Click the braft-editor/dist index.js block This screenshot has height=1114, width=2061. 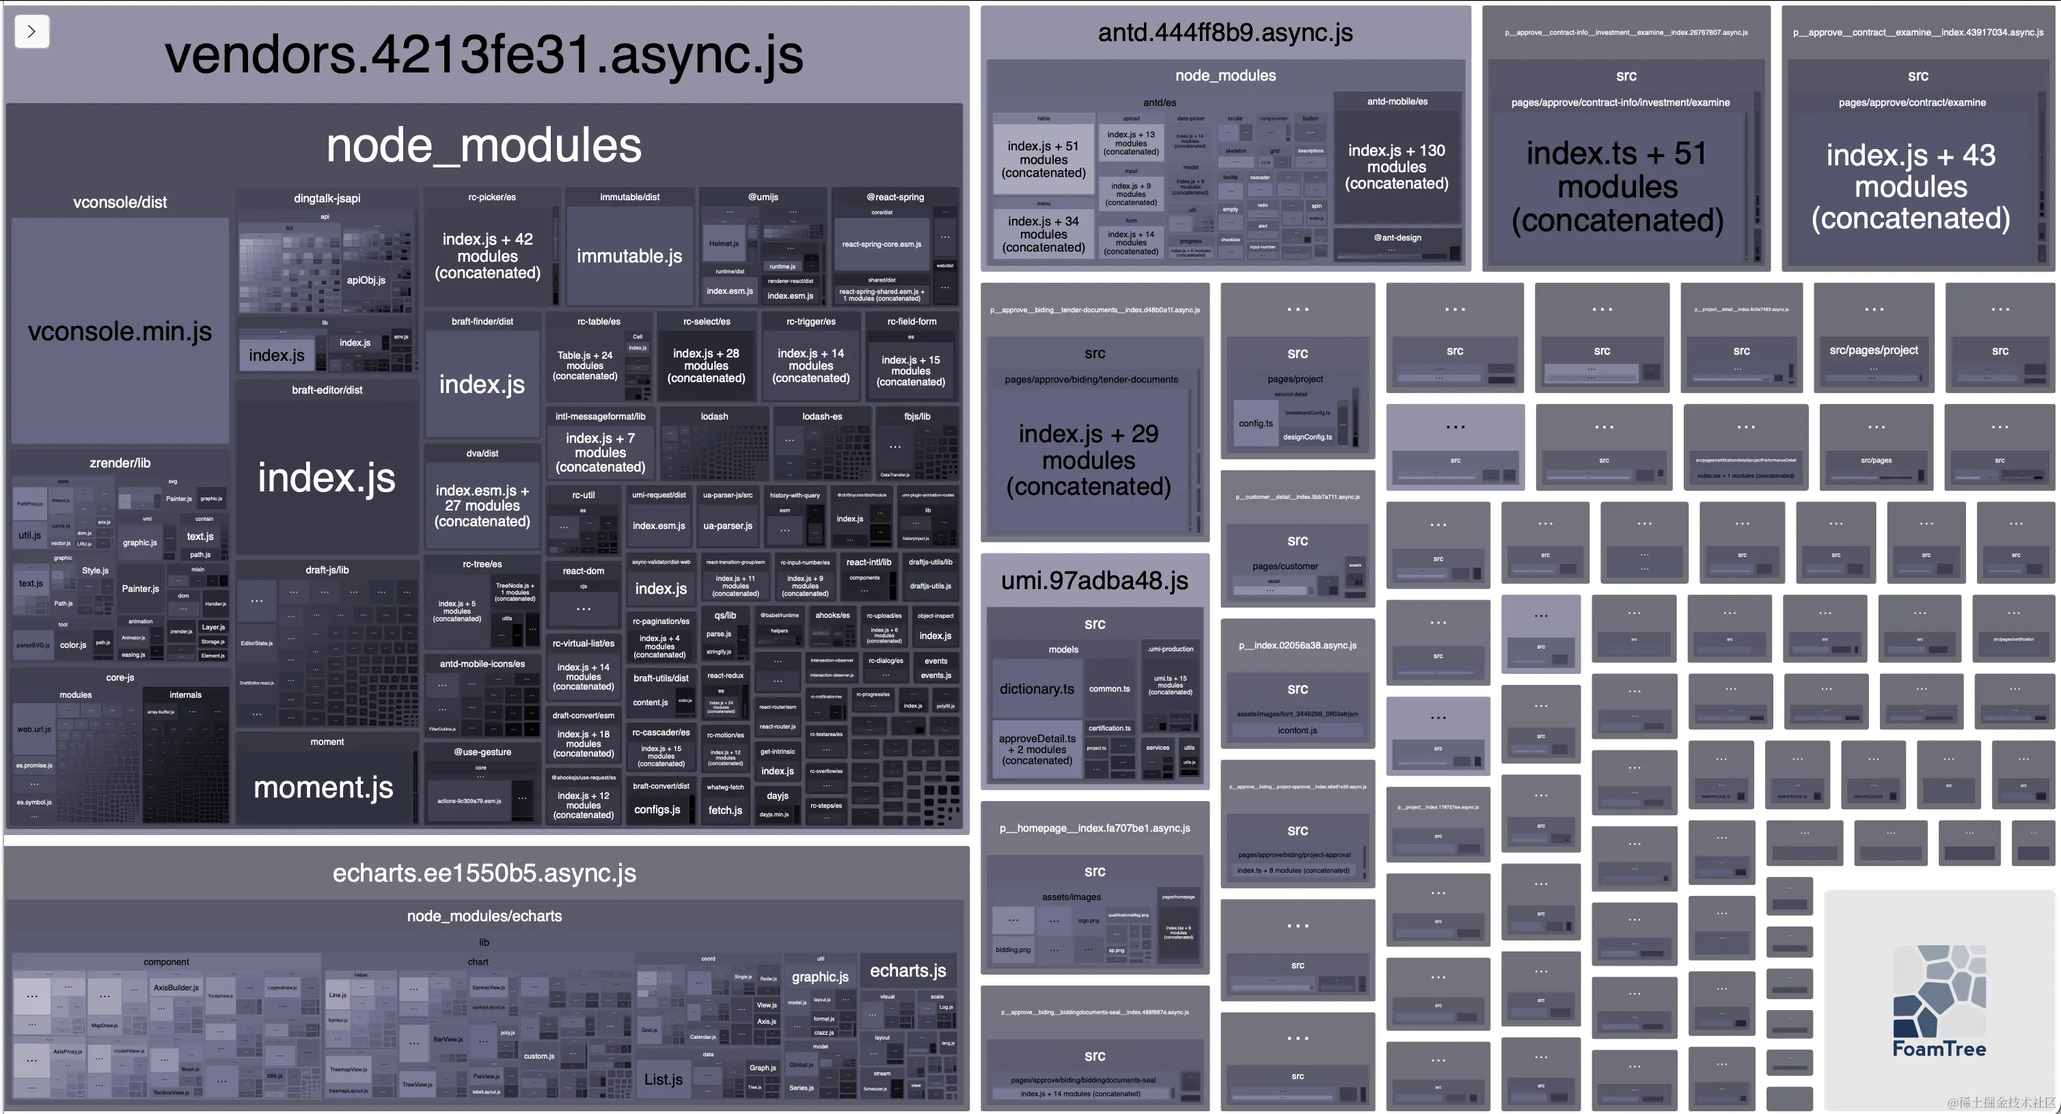pyautogui.click(x=327, y=478)
